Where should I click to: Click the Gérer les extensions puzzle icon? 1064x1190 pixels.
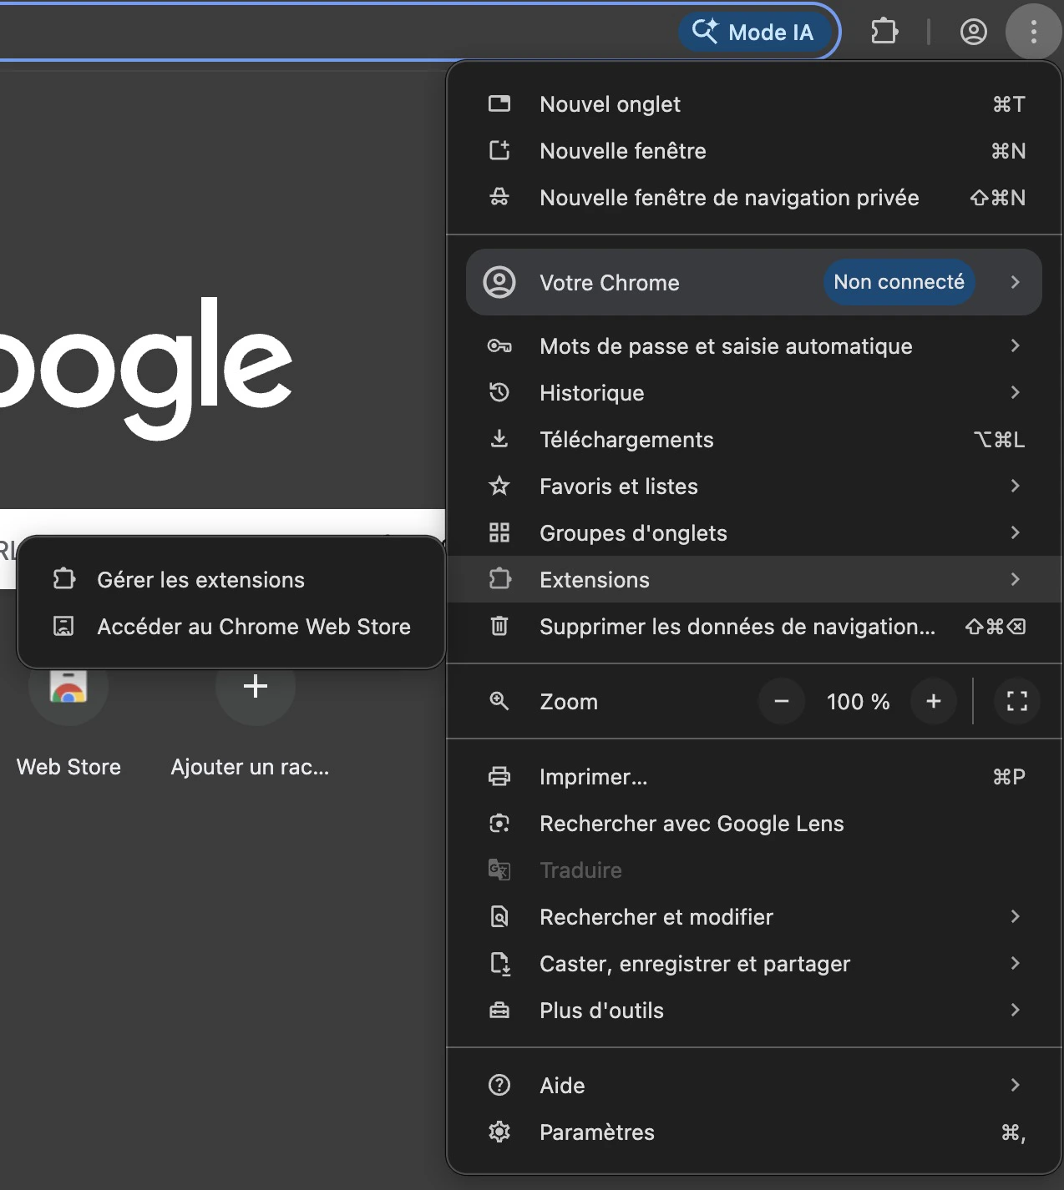(x=64, y=579)
